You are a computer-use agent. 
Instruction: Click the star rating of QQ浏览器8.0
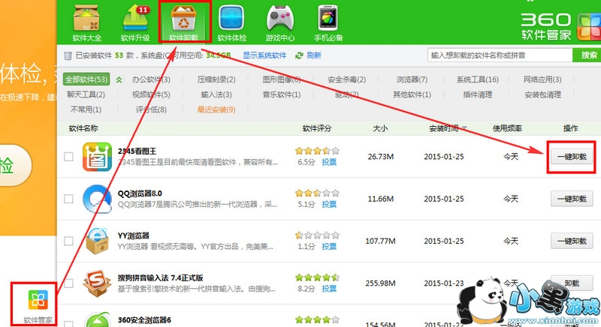click(x=317, y=193)
